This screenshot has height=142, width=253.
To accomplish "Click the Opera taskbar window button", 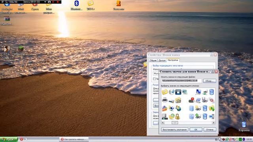I will 74,139.
